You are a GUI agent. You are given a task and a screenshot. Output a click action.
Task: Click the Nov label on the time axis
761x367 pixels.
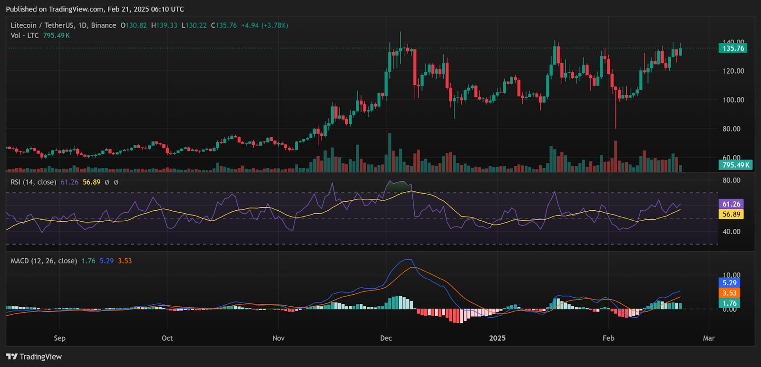(278, 338)
